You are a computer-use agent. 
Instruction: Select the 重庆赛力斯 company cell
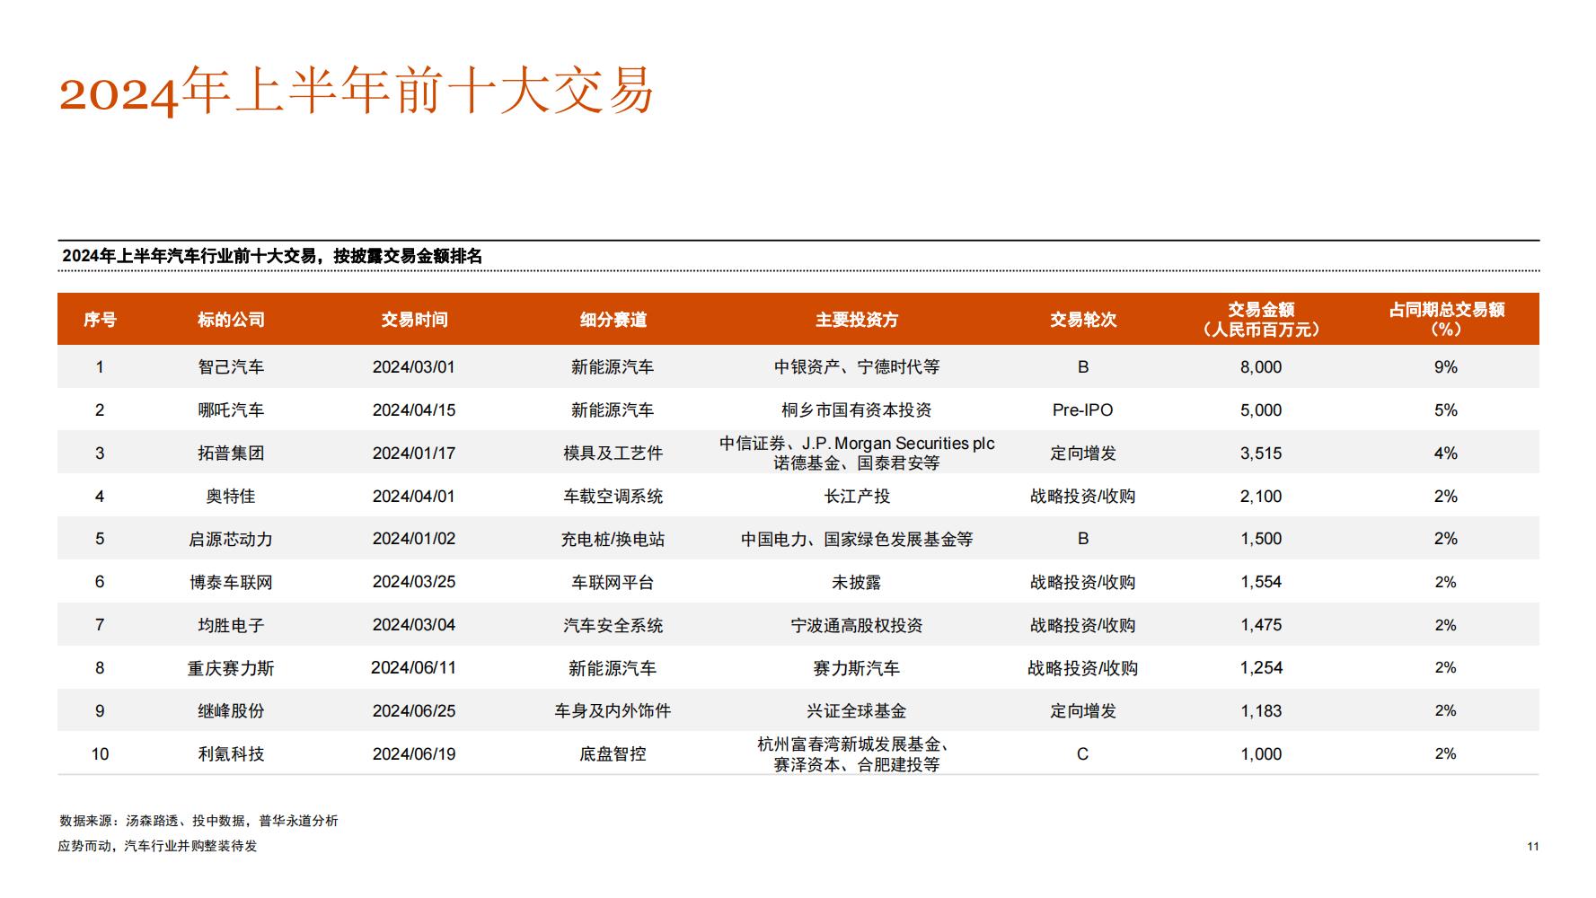coord(231,669)
